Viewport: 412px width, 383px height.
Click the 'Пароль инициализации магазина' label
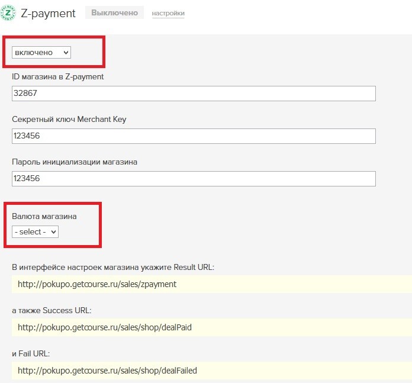point(75,162)
